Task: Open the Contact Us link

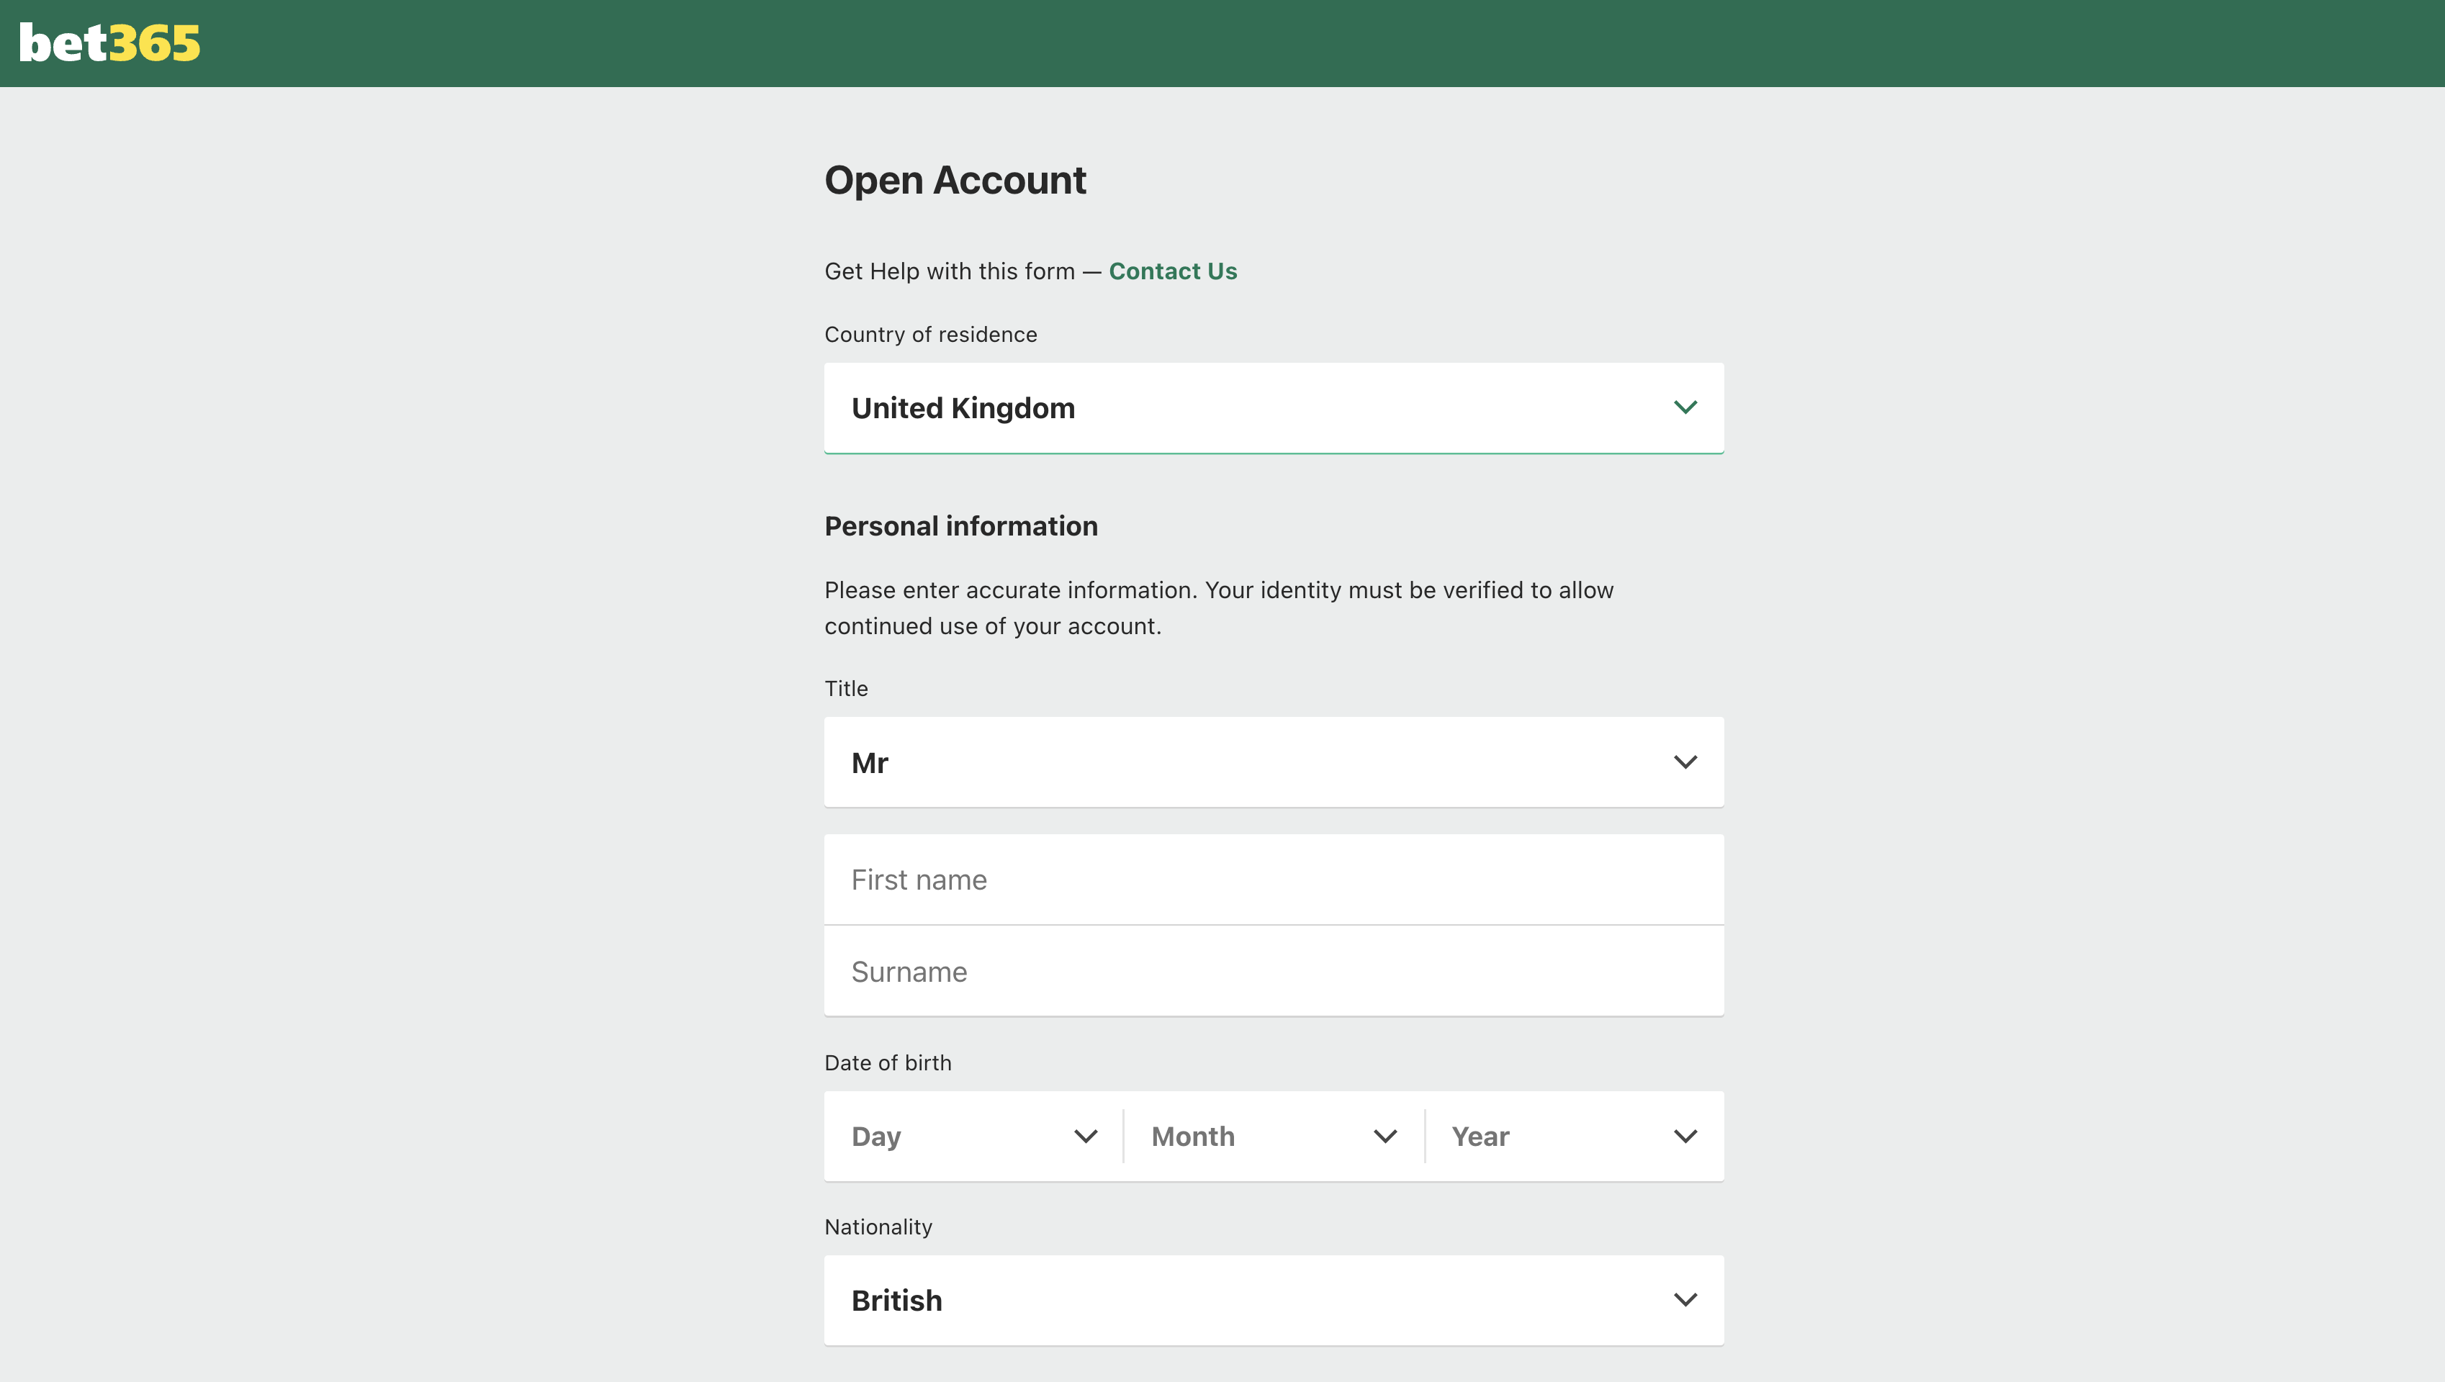Action: [x=1172, y=271]
